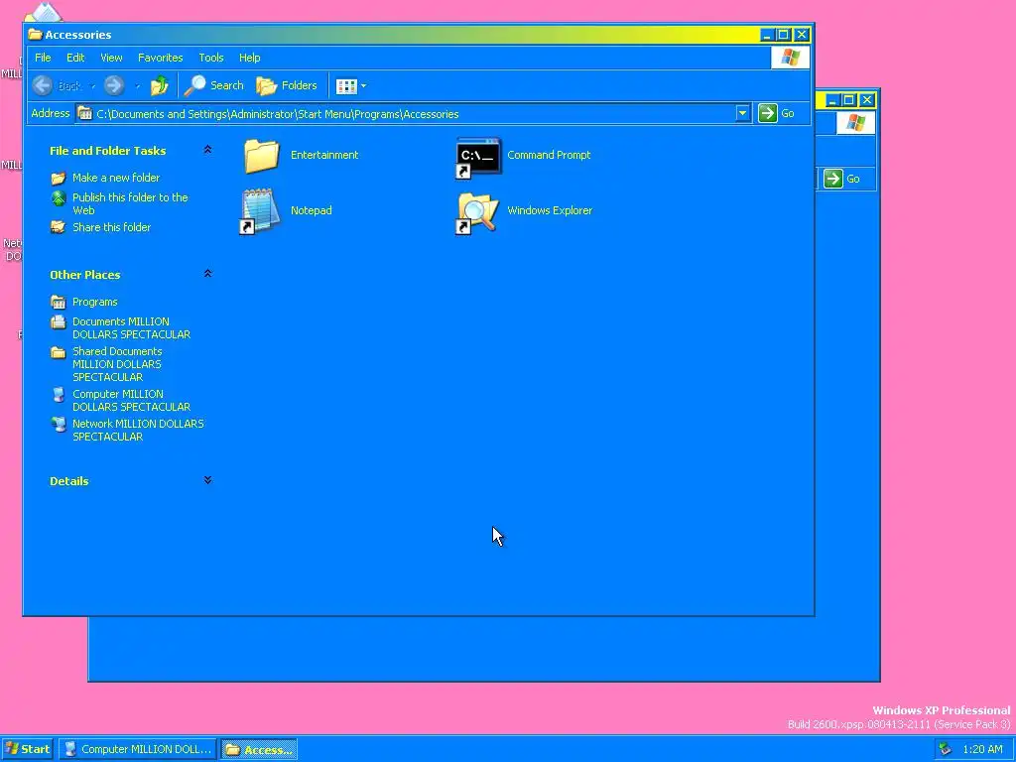Screen dimensions: 1016x762
Task: Open Shared Documents MILLION DOLLARS SPECTACULAR link
Action: click(x=117, y=364)
